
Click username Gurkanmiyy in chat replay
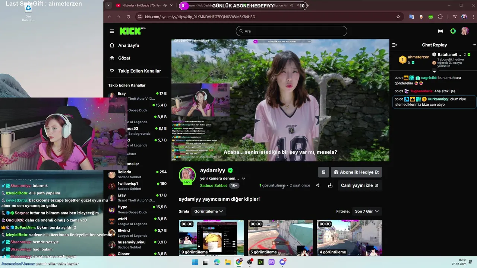438,99
